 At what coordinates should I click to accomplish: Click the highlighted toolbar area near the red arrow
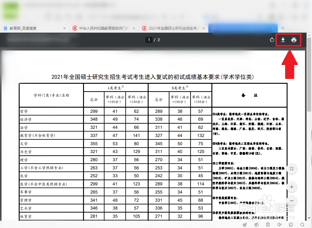point(288,40)
